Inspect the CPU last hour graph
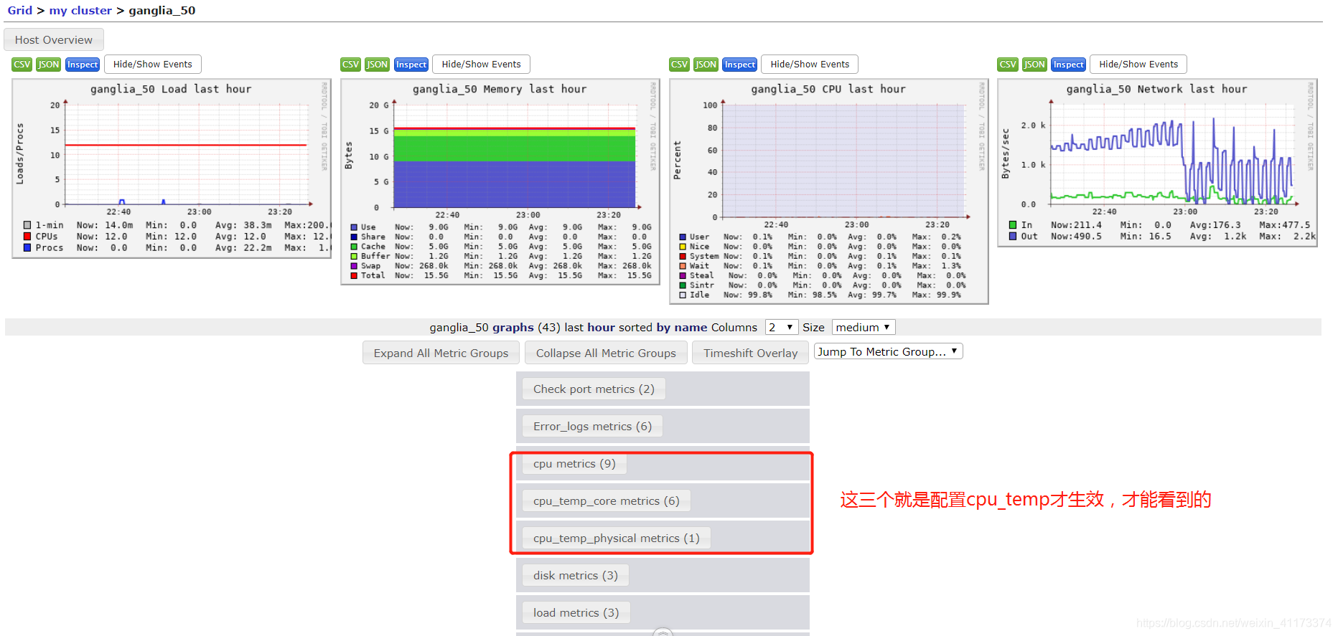 pyautogui.click(x=740, y=65)
